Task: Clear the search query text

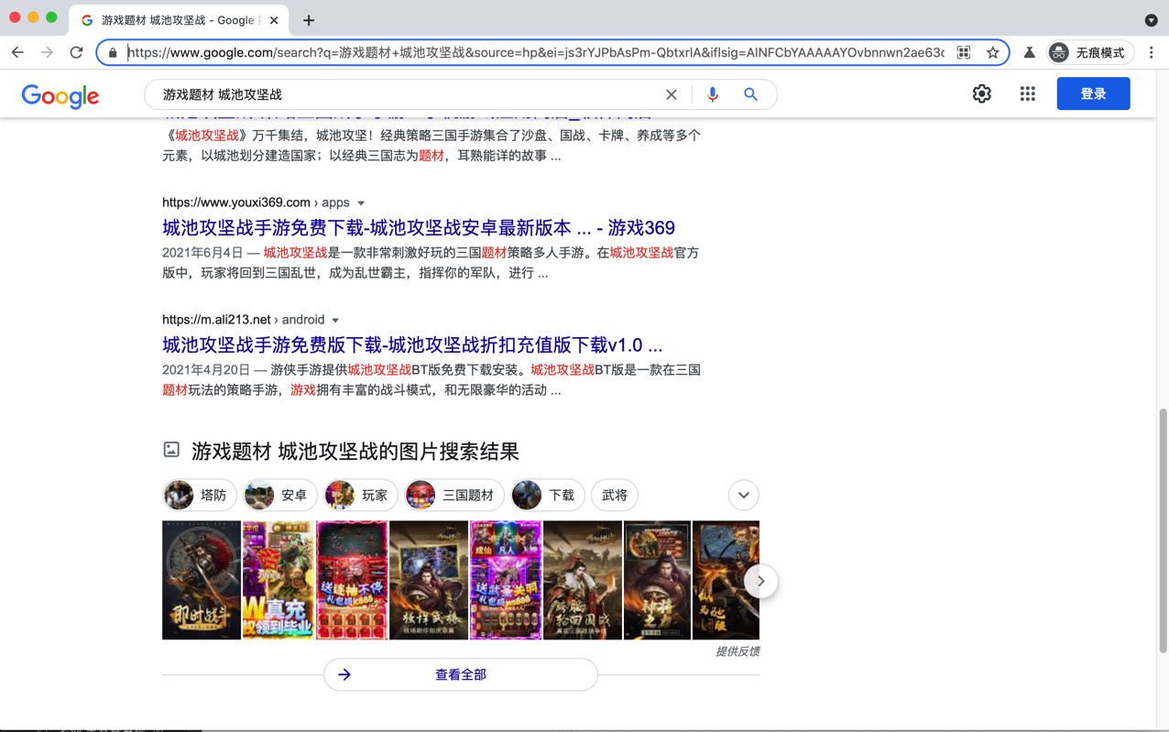Action: [672, 94]
